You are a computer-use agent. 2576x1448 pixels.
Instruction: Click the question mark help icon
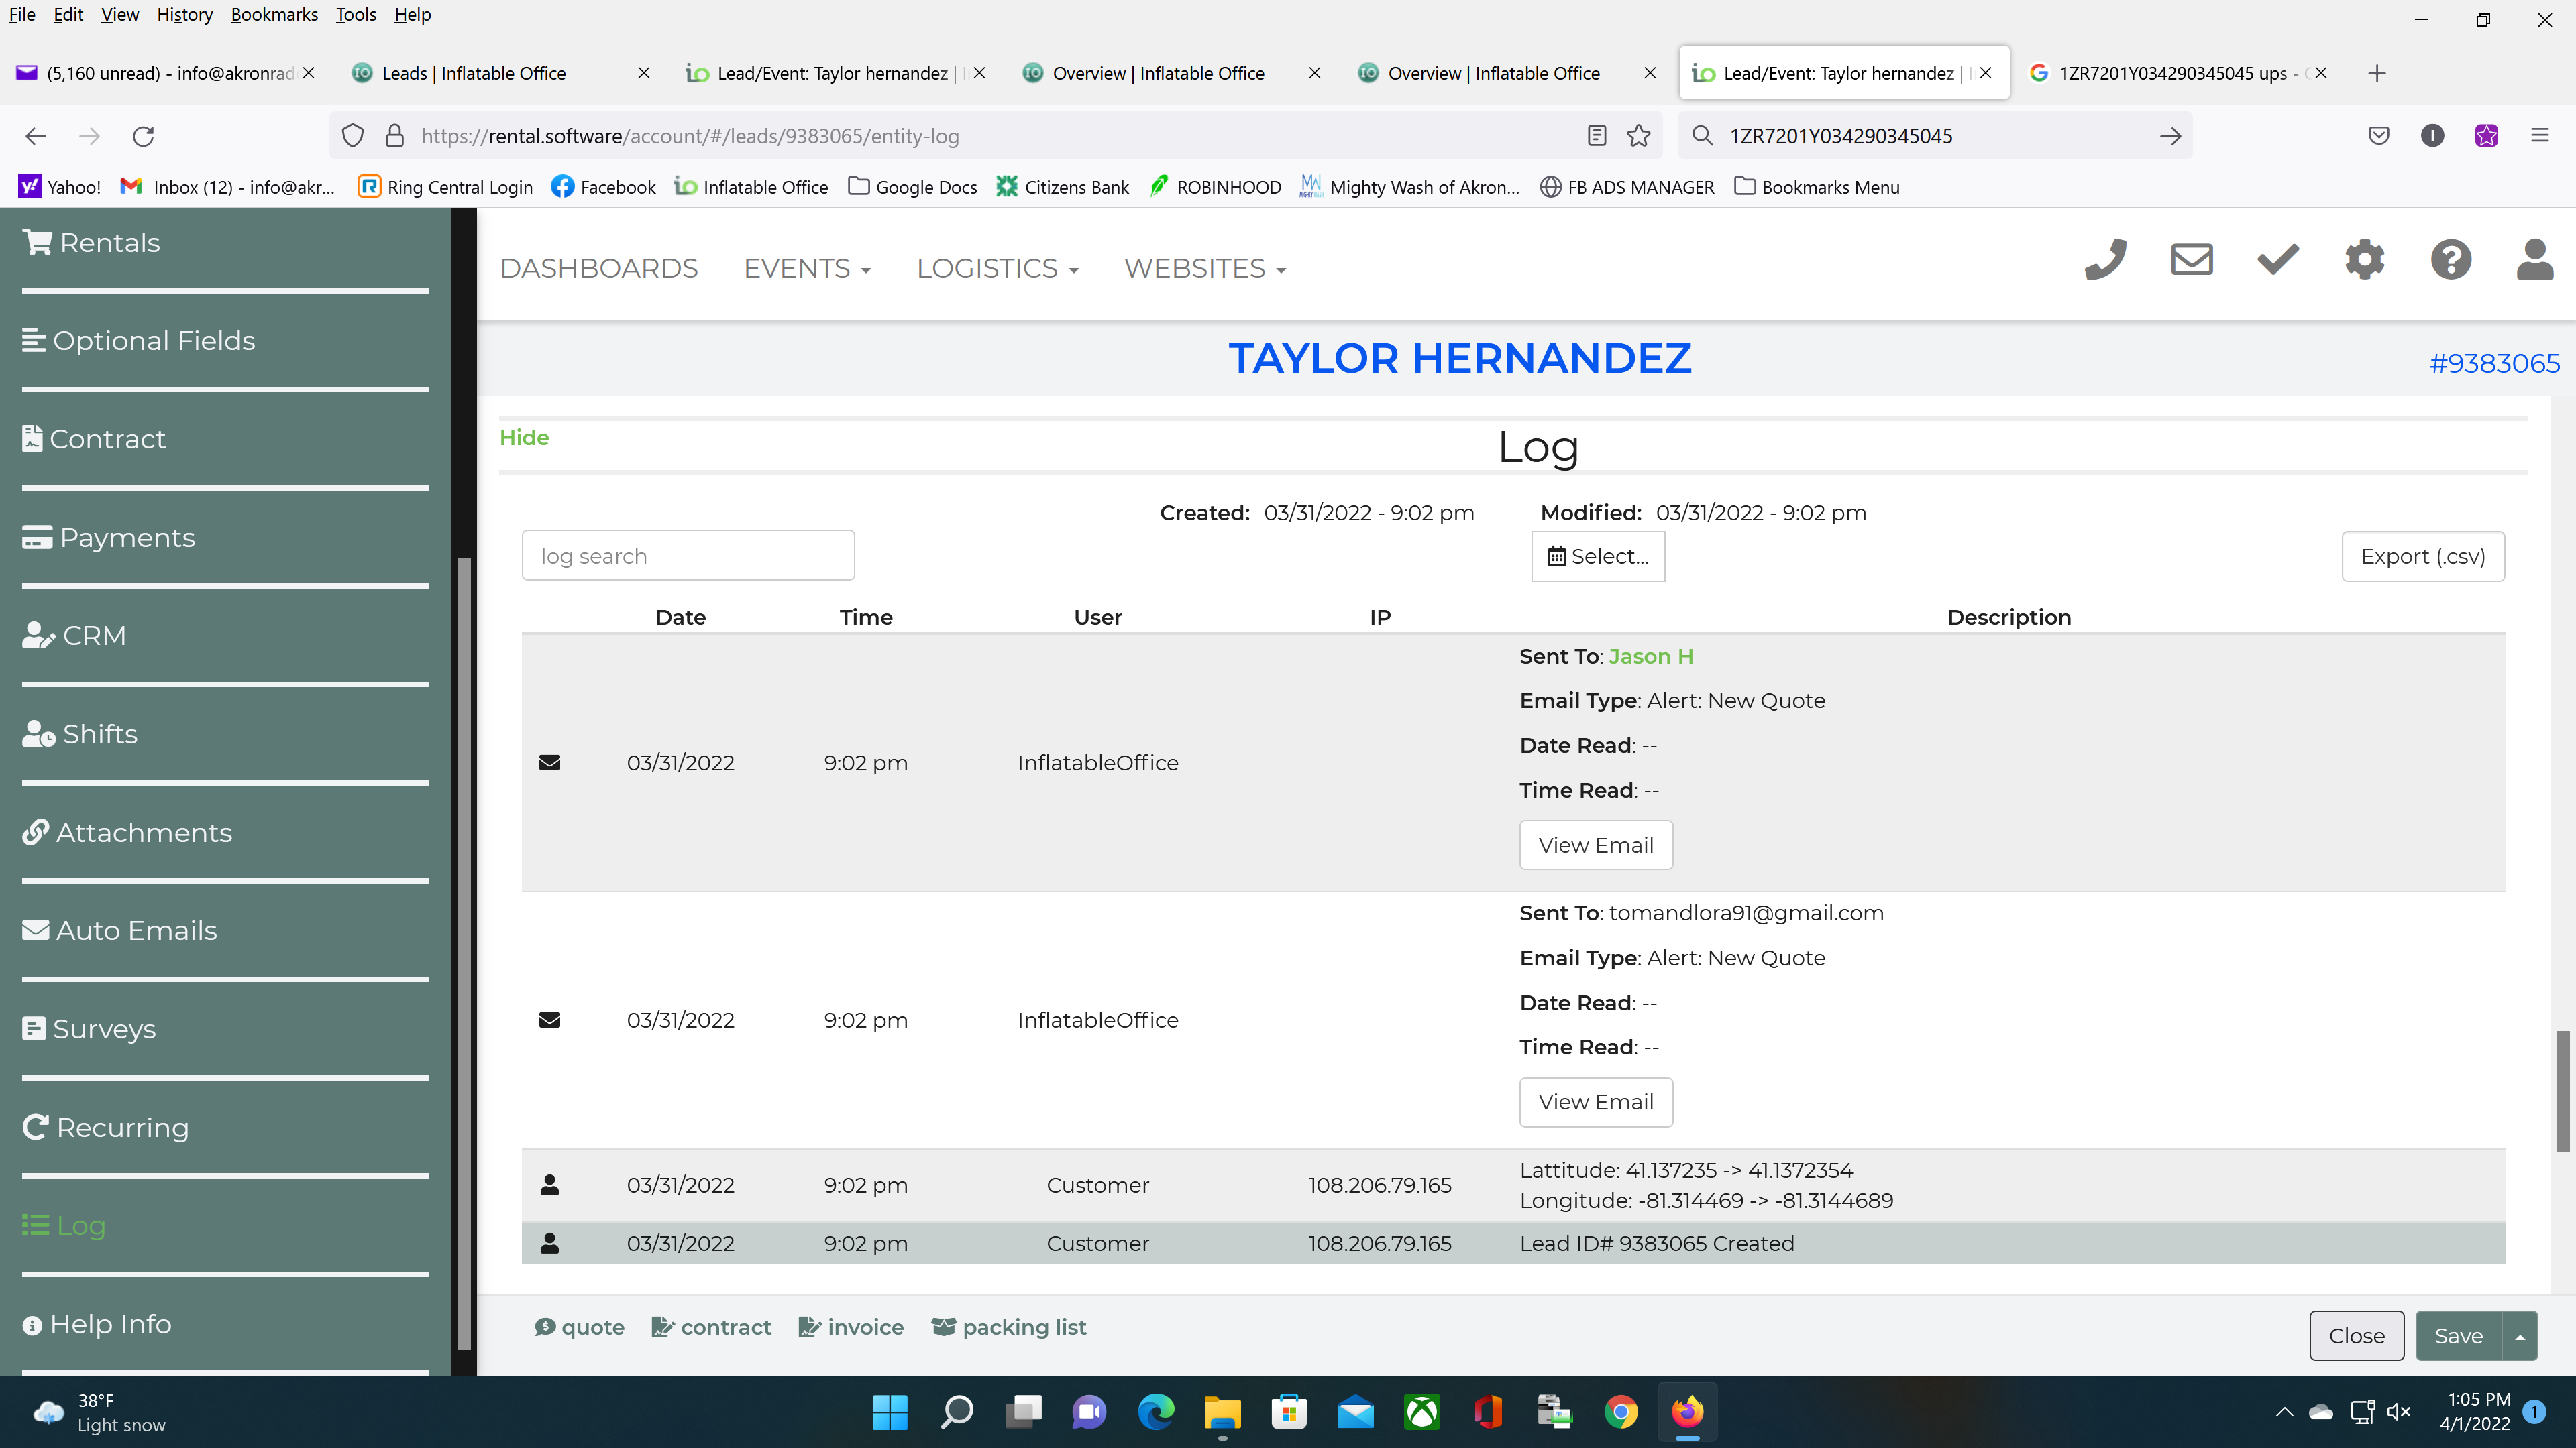pyautogui.click(x=2450, y=260)
